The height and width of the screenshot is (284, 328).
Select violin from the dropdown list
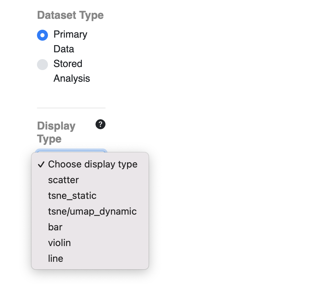tap(90, 243)
